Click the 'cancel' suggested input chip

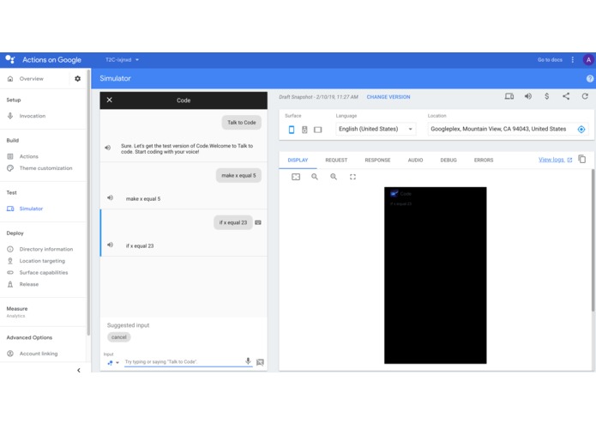(x=119, y=337)
